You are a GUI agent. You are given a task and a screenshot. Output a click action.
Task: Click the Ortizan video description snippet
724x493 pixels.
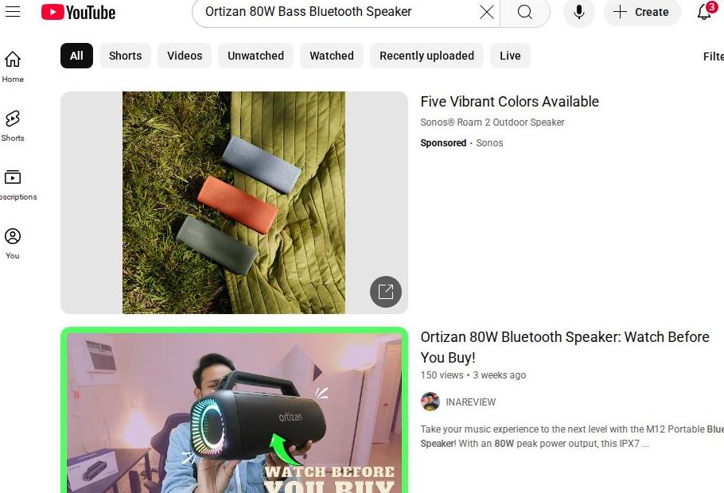tap(572, 437)
